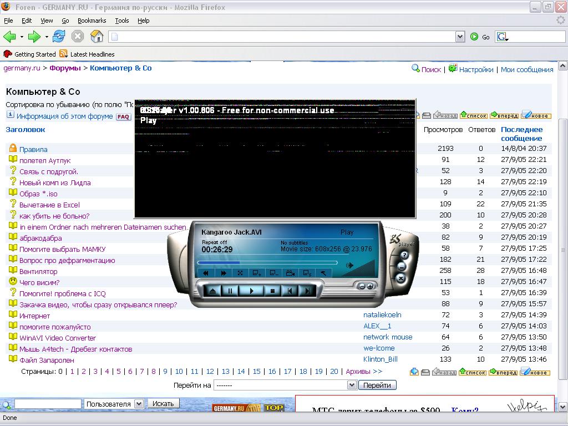Image resolution: width=568 pixels, height=426 pixels.
Task: Stop playback in BS Player
Action: 273,291
